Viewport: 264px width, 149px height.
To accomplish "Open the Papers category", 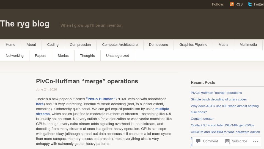I will point(41,55).
